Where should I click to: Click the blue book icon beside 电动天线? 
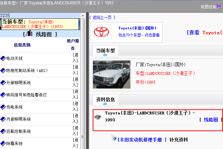(3, 58)
